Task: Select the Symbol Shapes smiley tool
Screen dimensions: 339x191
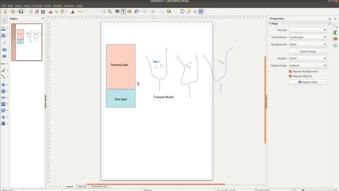Action: coord(3,91)
